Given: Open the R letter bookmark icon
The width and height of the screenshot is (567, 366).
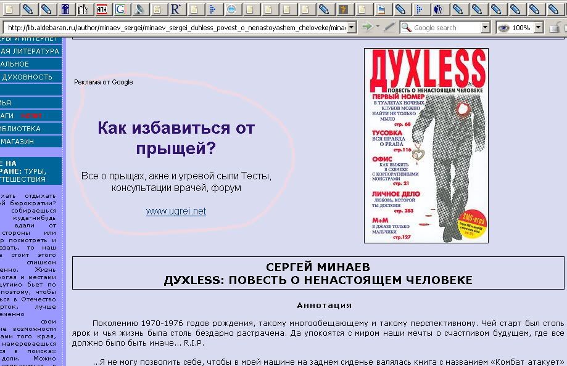Looking at the screenshot, I should pos(176,9).
